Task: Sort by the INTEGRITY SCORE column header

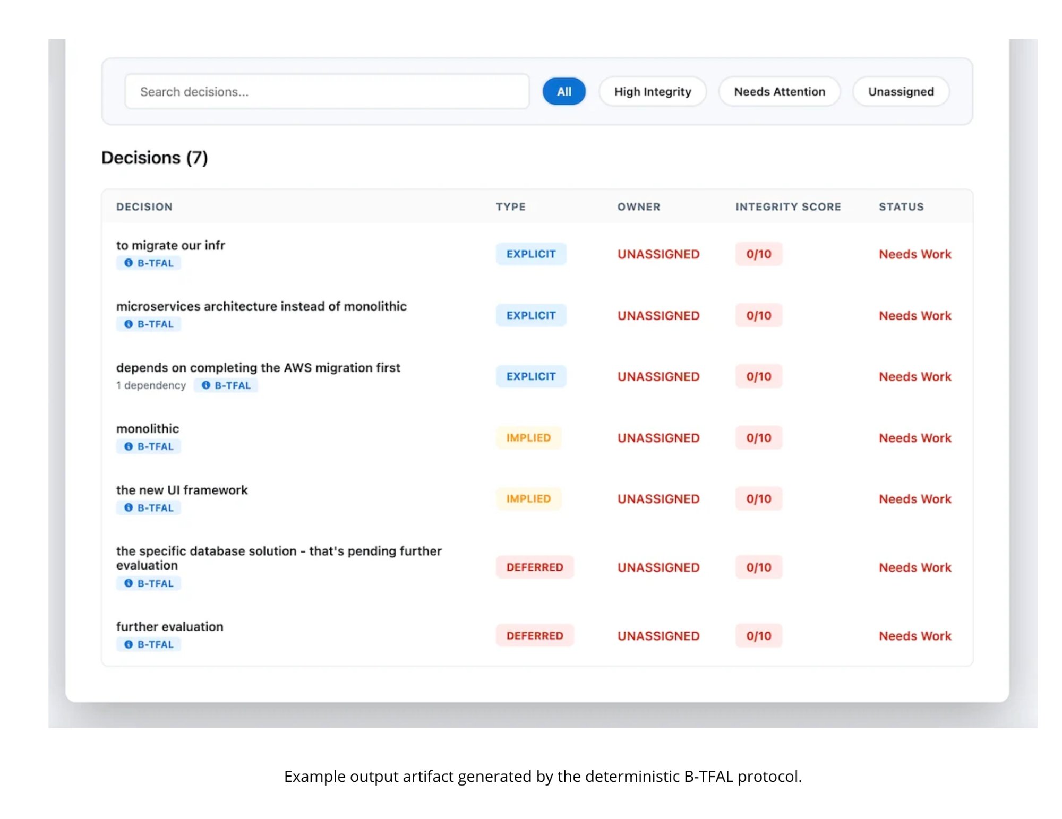Action: [x=788, y=206]
